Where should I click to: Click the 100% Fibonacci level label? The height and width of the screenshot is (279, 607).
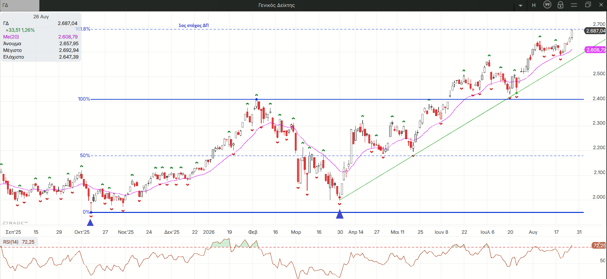pyautogui.click(x=84, y=99)
